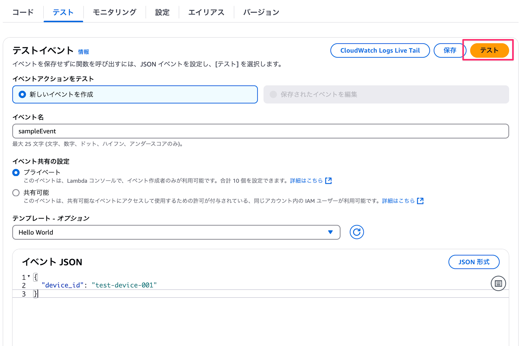Click the テンプレート - オプション label
The image size is (527, 346).
(x=51, y=219)
